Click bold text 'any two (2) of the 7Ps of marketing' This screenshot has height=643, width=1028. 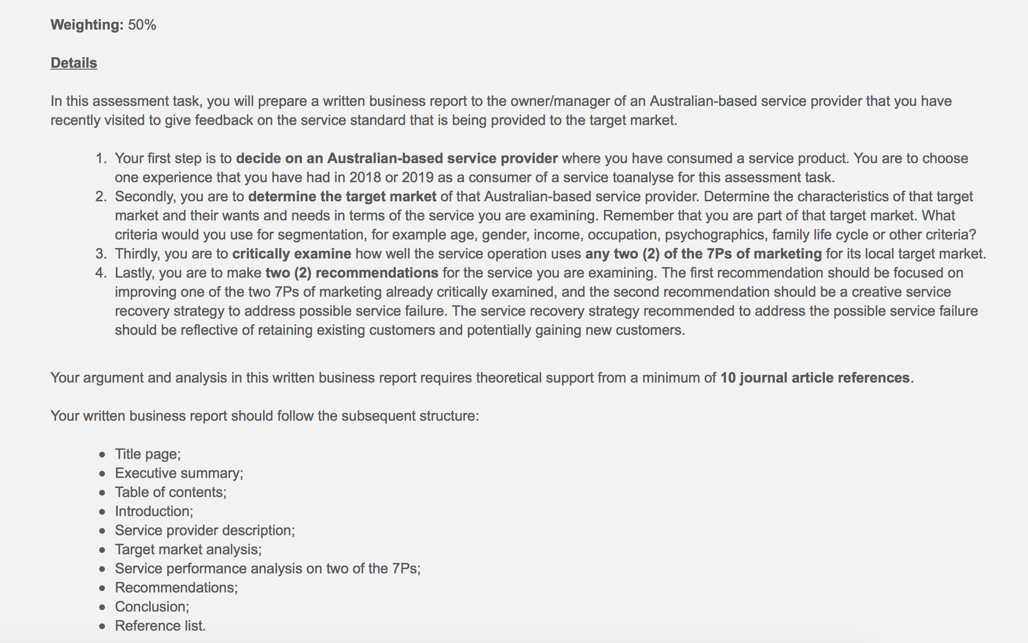click(703, 254)
